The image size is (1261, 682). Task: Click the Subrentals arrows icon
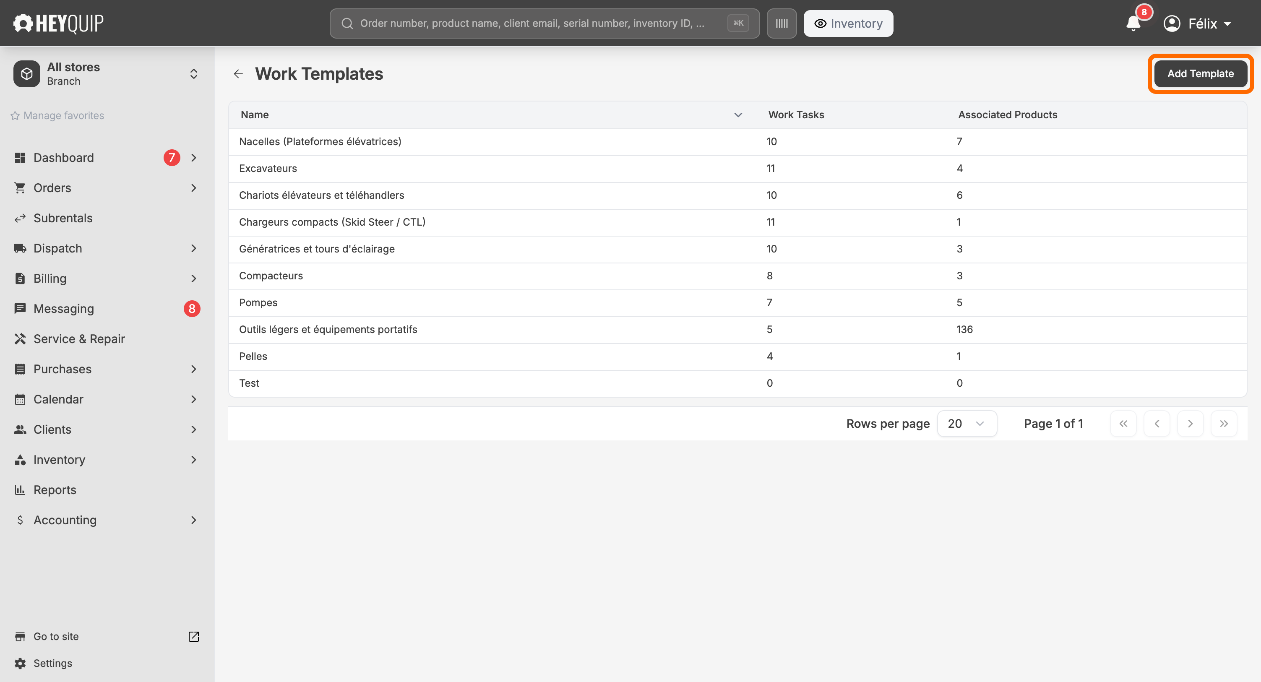pos(20,219)
